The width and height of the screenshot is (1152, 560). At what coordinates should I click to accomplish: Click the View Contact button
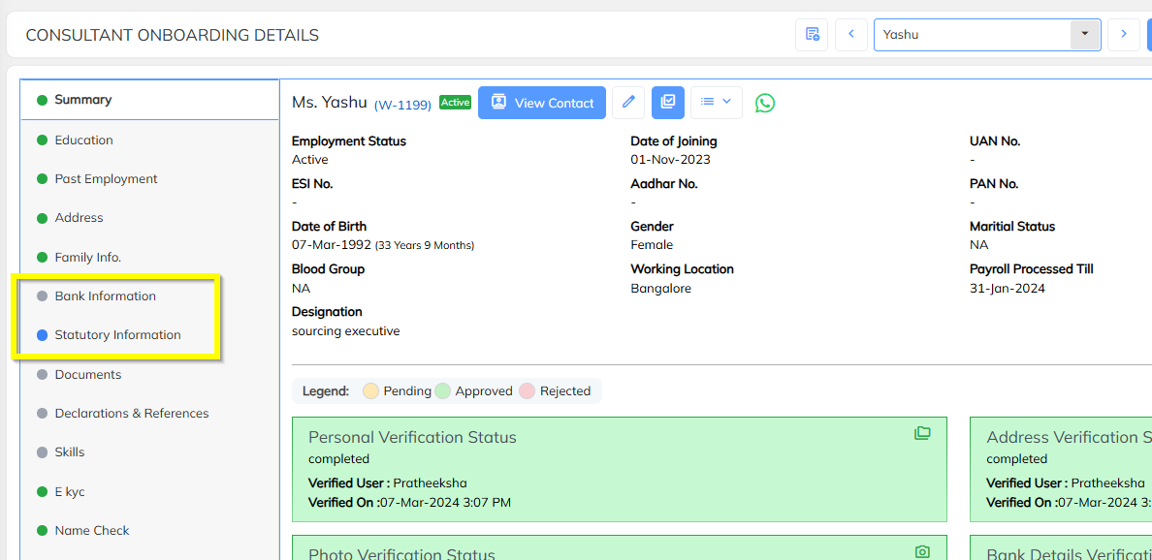click(542, 103)
